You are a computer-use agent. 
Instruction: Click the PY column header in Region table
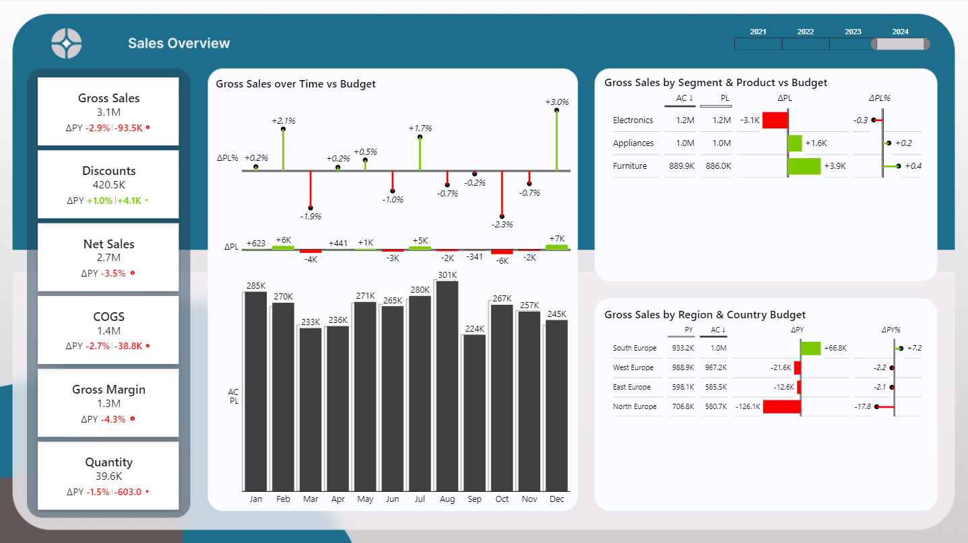point(688,330)
